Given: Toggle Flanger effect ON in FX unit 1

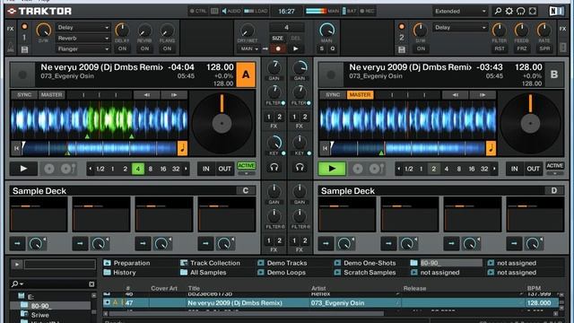Looking at the screenshot, I should coord(168,48).
